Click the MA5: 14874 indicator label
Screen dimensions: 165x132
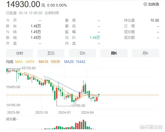25,62
